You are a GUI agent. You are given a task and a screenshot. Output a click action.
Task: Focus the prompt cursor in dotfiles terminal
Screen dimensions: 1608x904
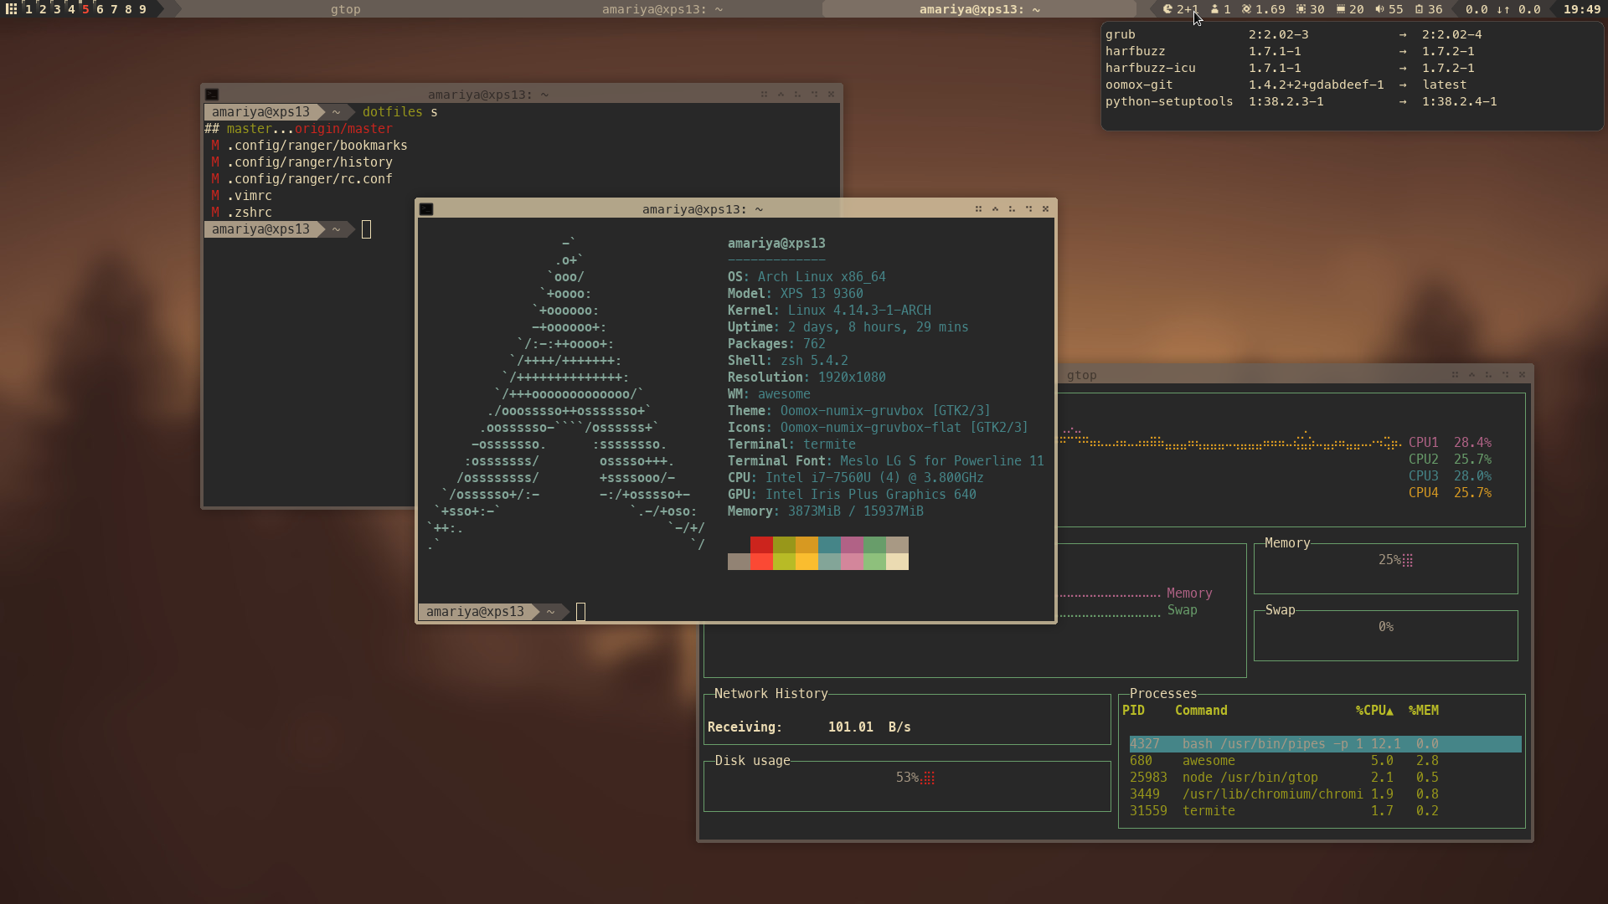366,229
